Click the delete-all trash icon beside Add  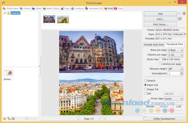coord(184,13)
